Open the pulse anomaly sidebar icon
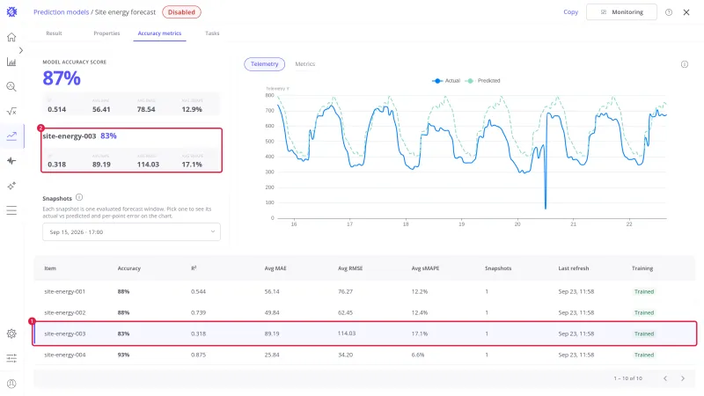 pyautogui.click(x=11, y=161)
